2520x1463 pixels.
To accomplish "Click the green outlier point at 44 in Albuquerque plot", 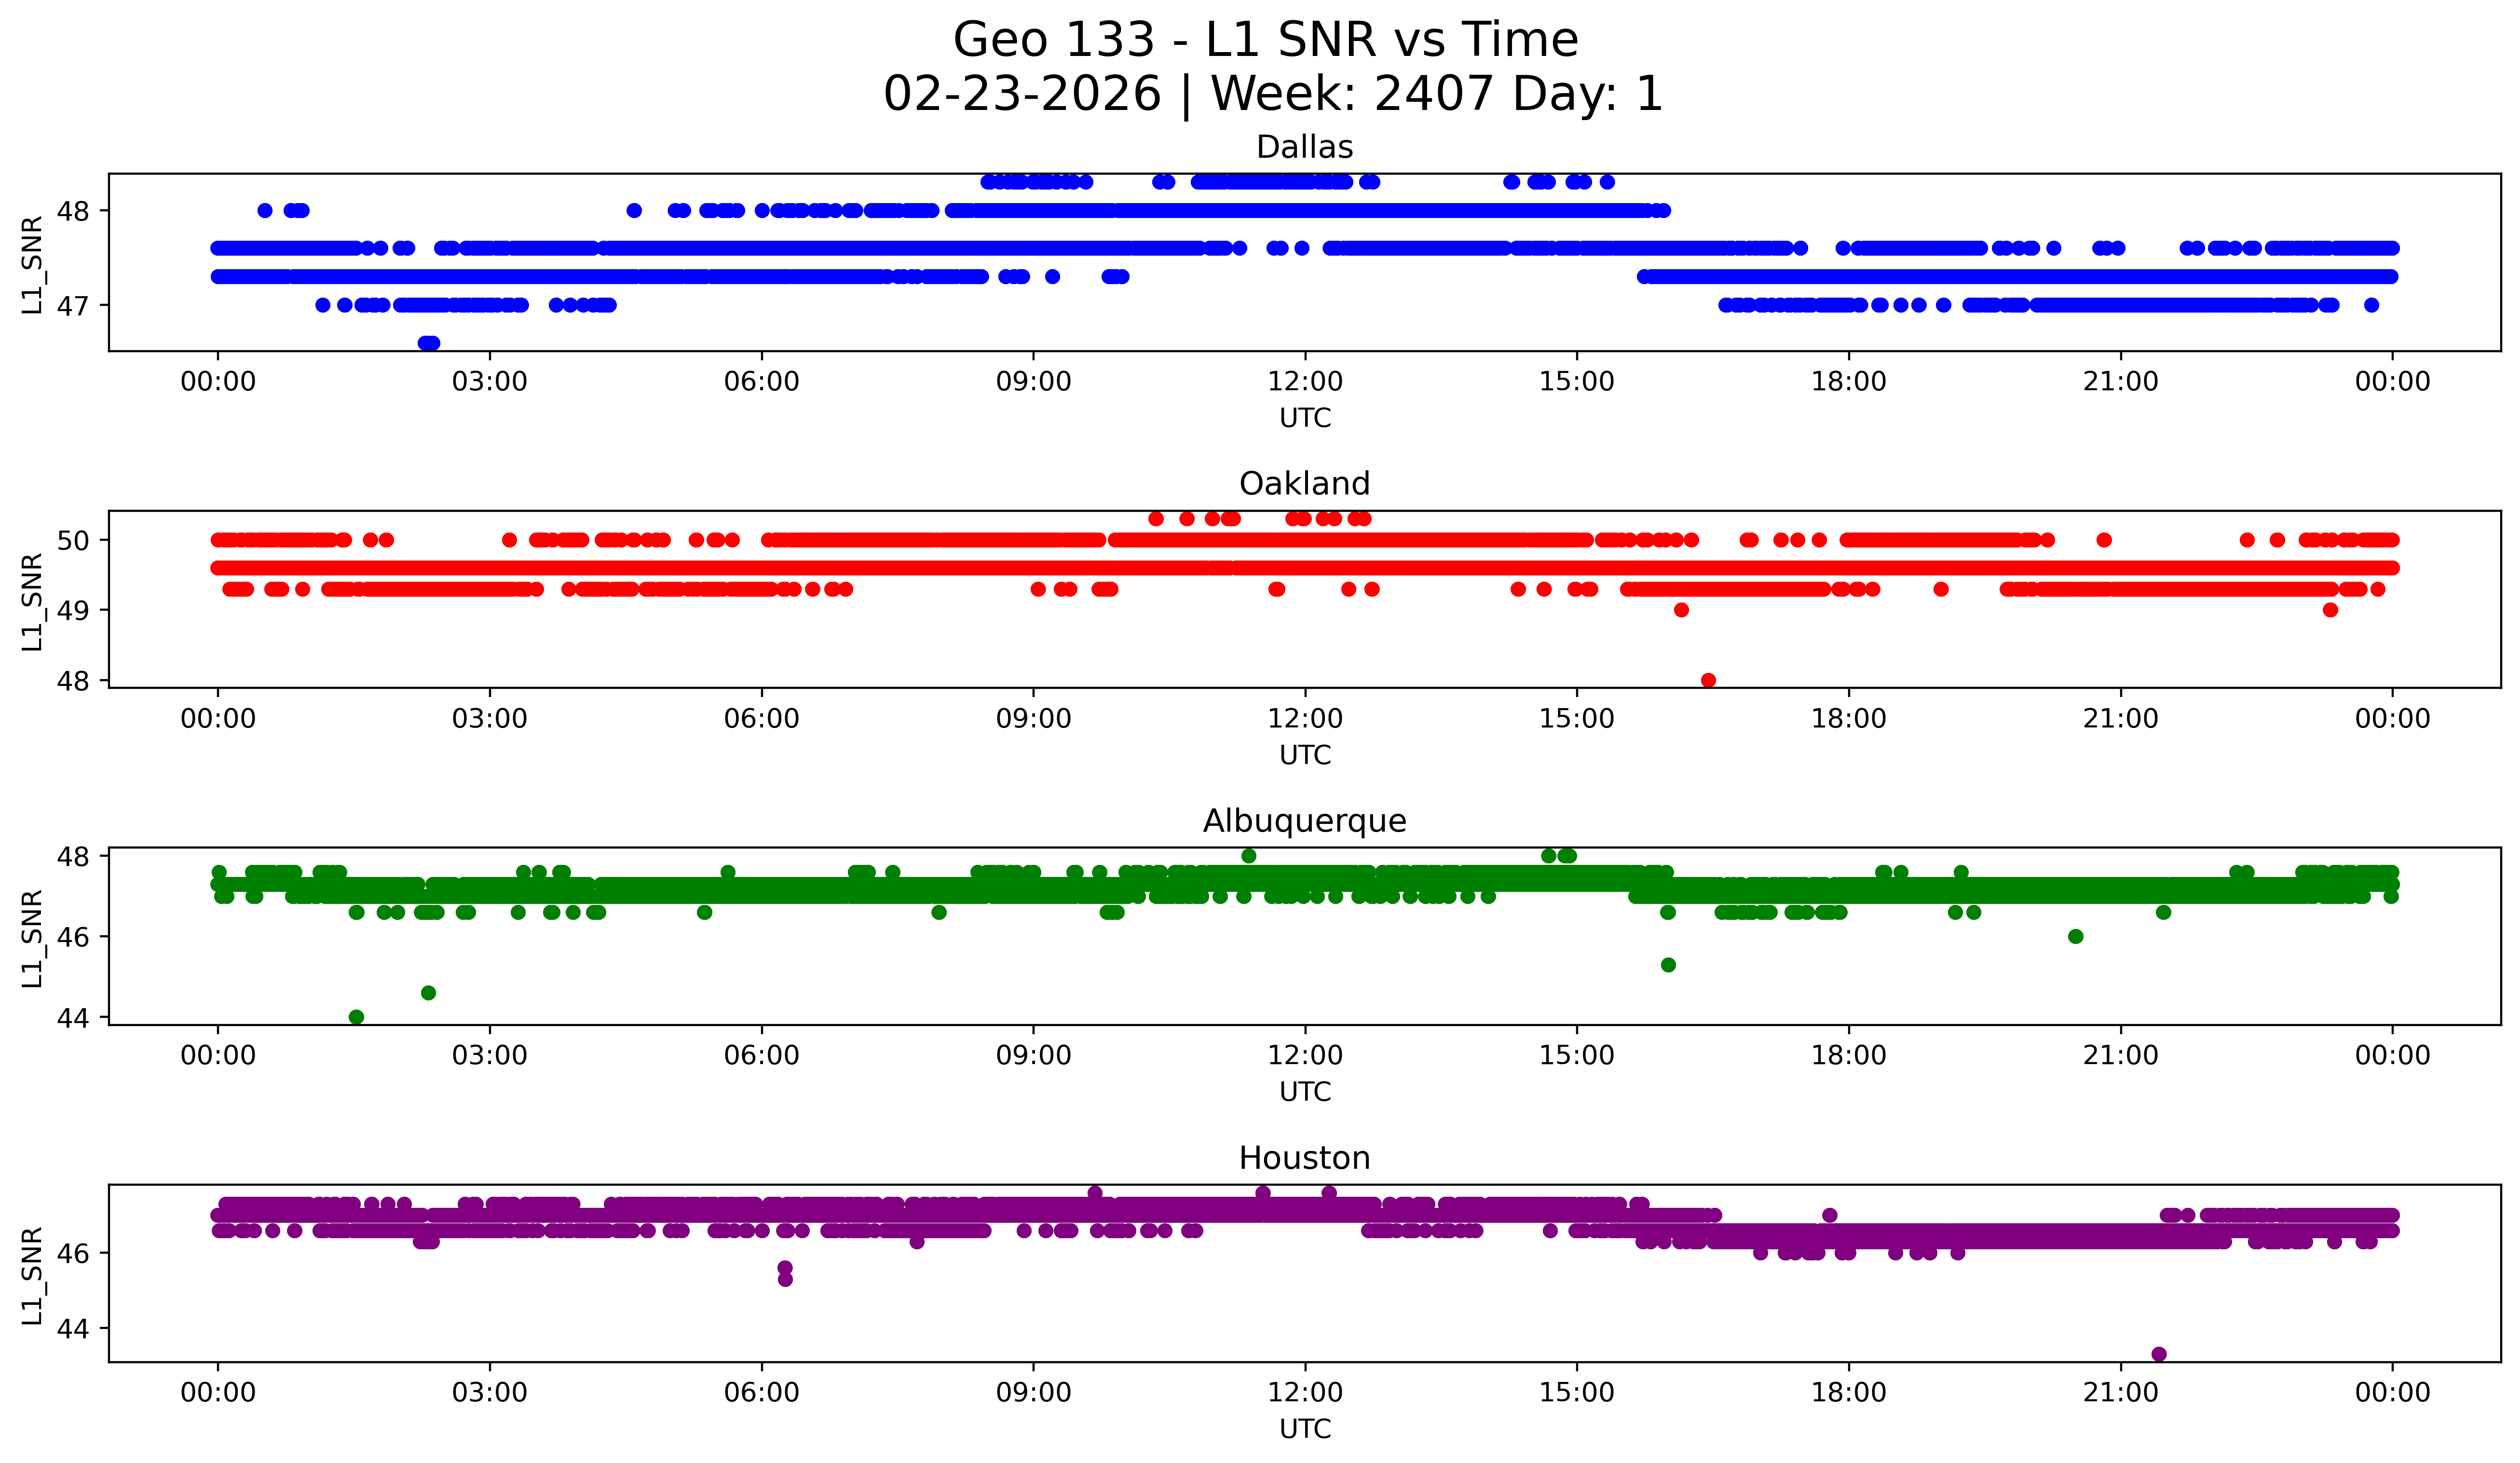I will click(x=356, y=1017).
